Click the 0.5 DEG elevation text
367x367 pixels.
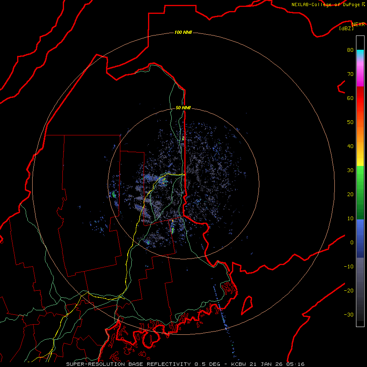208,364
